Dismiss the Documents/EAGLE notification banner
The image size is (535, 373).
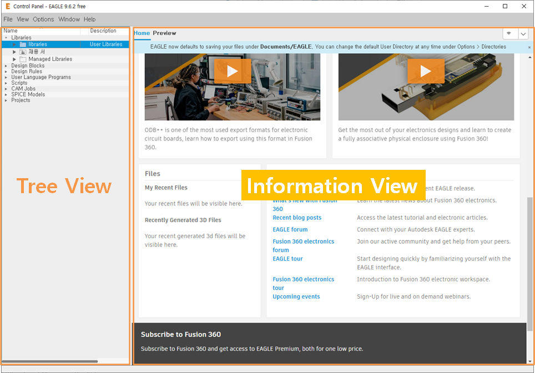tap(529, 47)
